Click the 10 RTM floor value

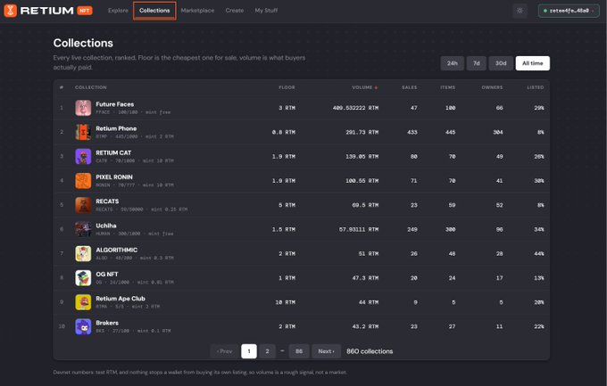286,302
